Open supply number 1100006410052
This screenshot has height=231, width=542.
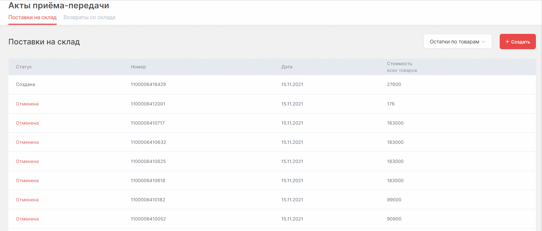(148, 219)
